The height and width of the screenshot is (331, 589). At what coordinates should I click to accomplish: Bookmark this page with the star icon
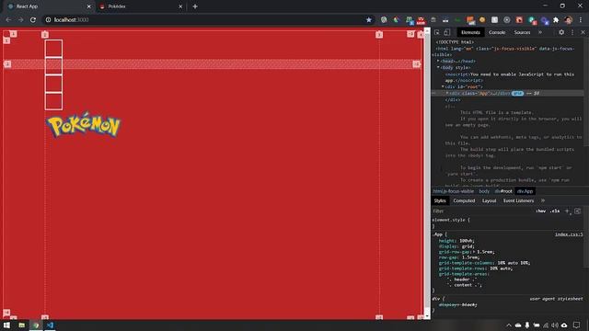click(x=369, y=20)
